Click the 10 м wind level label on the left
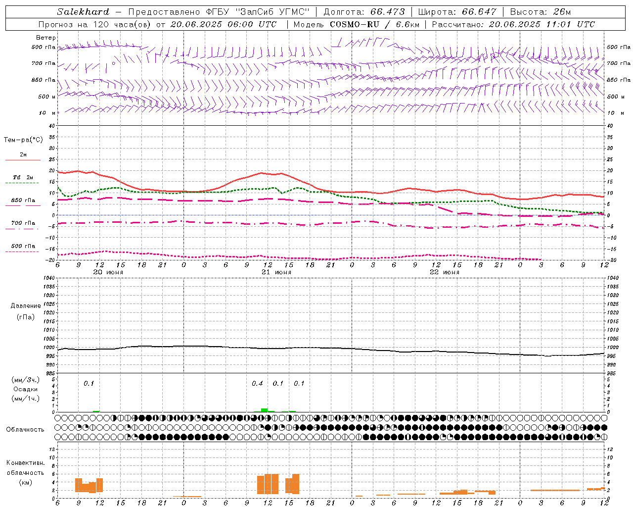This screenshot has height=507, width=633. 47,113
